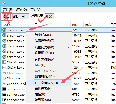Select CLodopPrint icon with PID 16372
The width and height of the screenshot is (116, 104).
4,78
